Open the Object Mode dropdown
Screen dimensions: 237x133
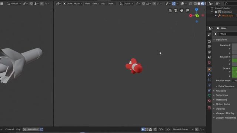point(73,4)
